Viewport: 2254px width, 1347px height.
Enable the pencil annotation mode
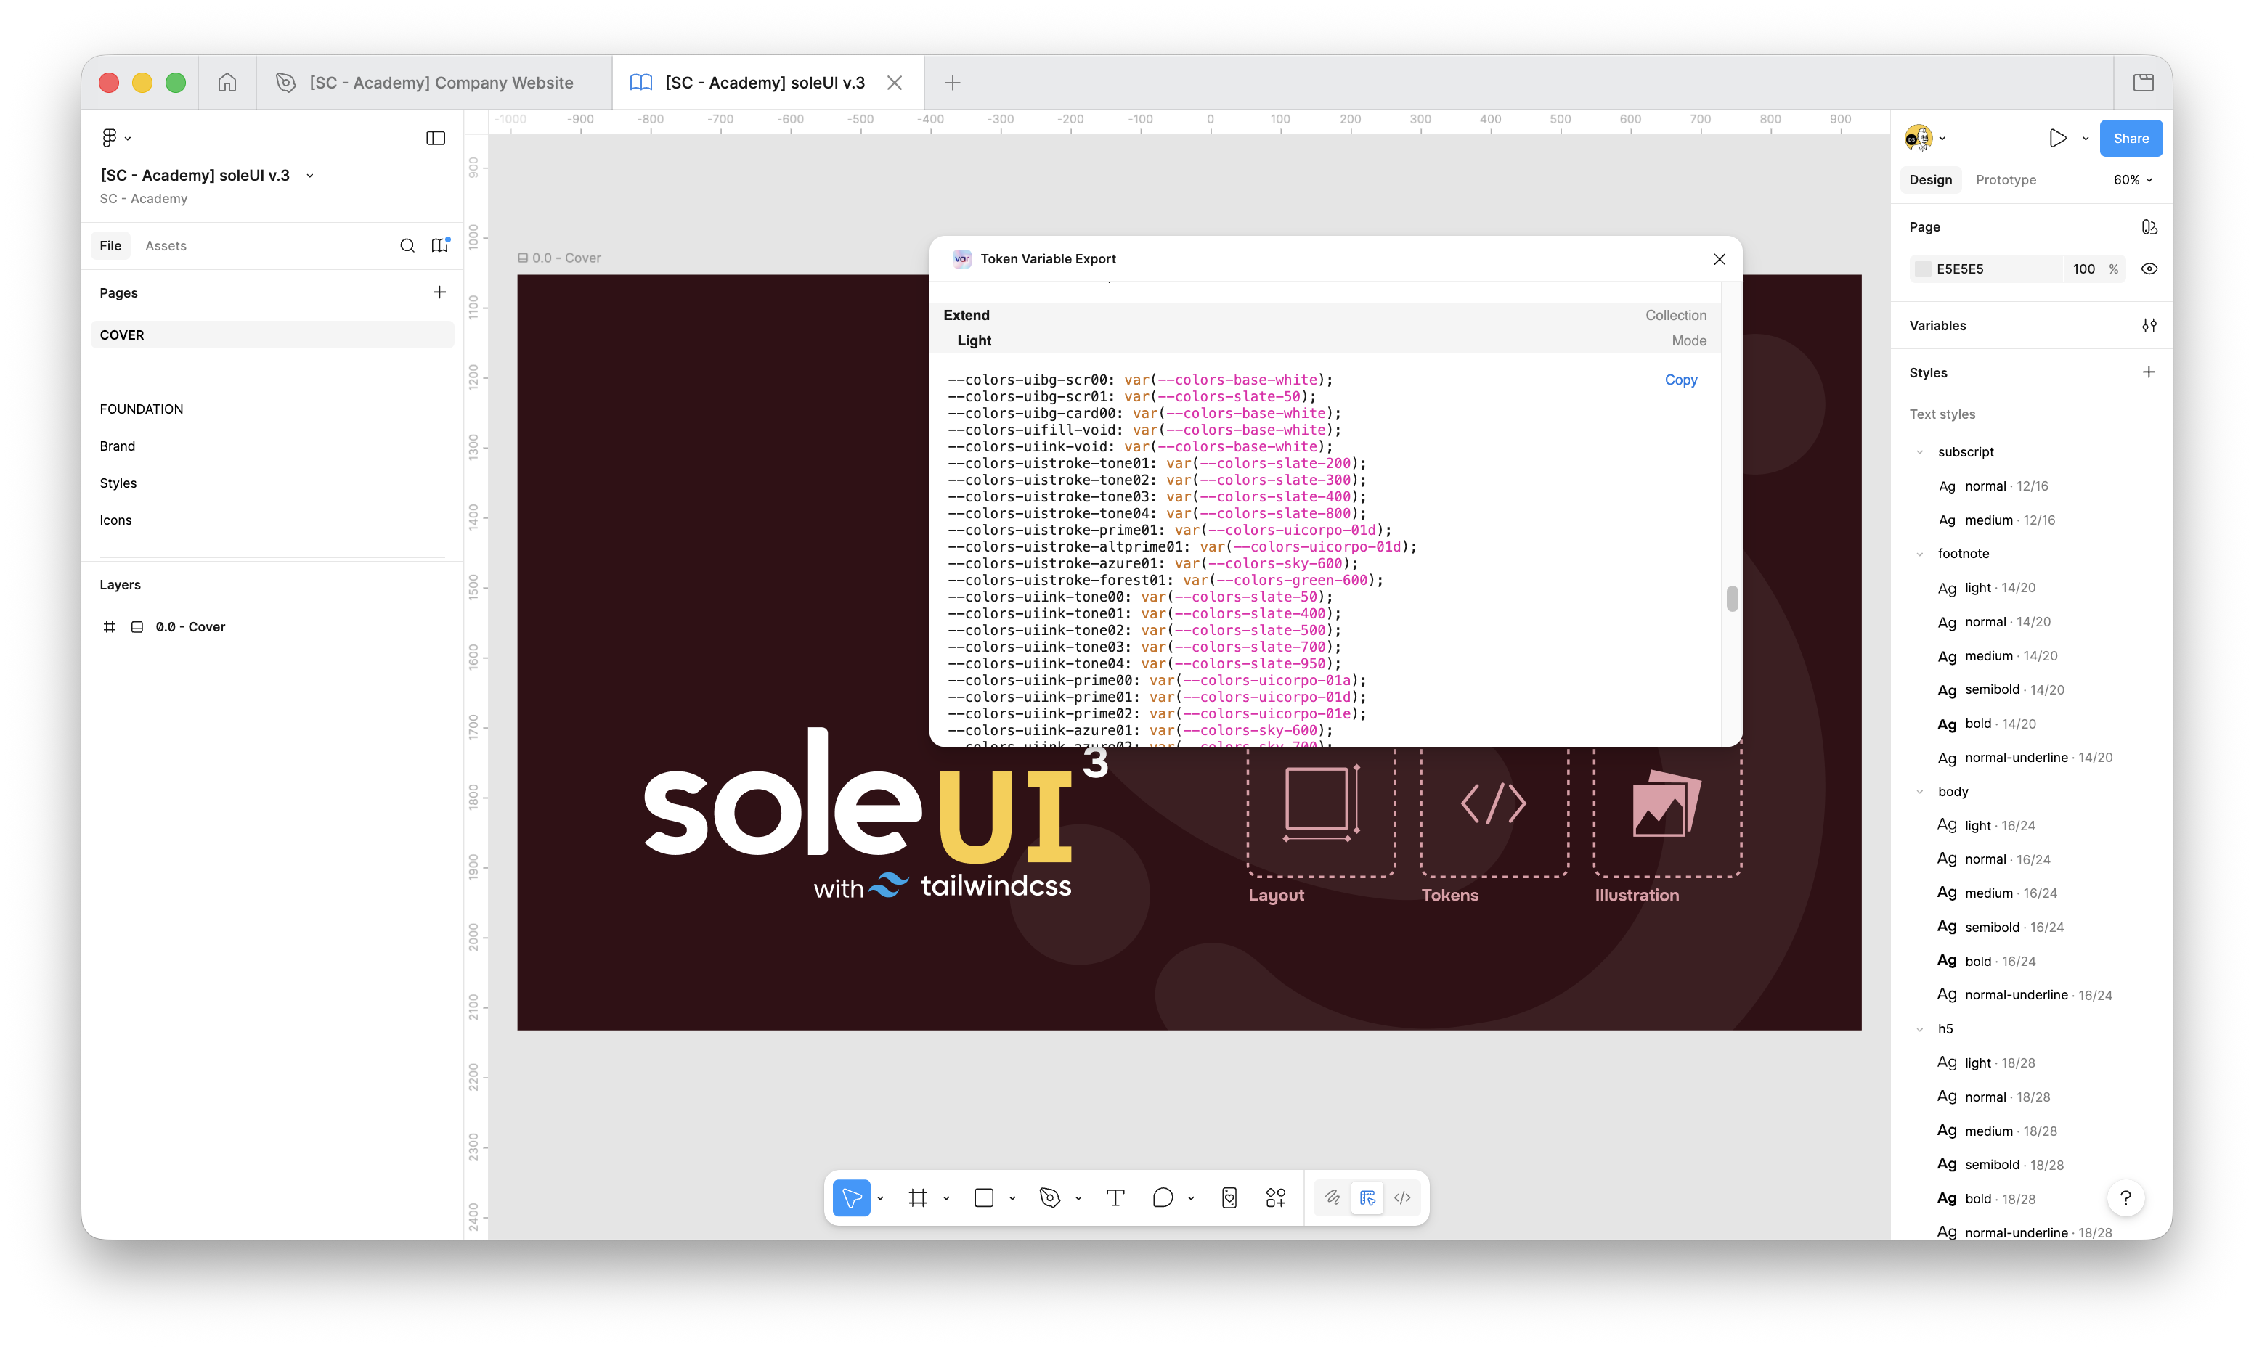(x=1333, y=1197)
